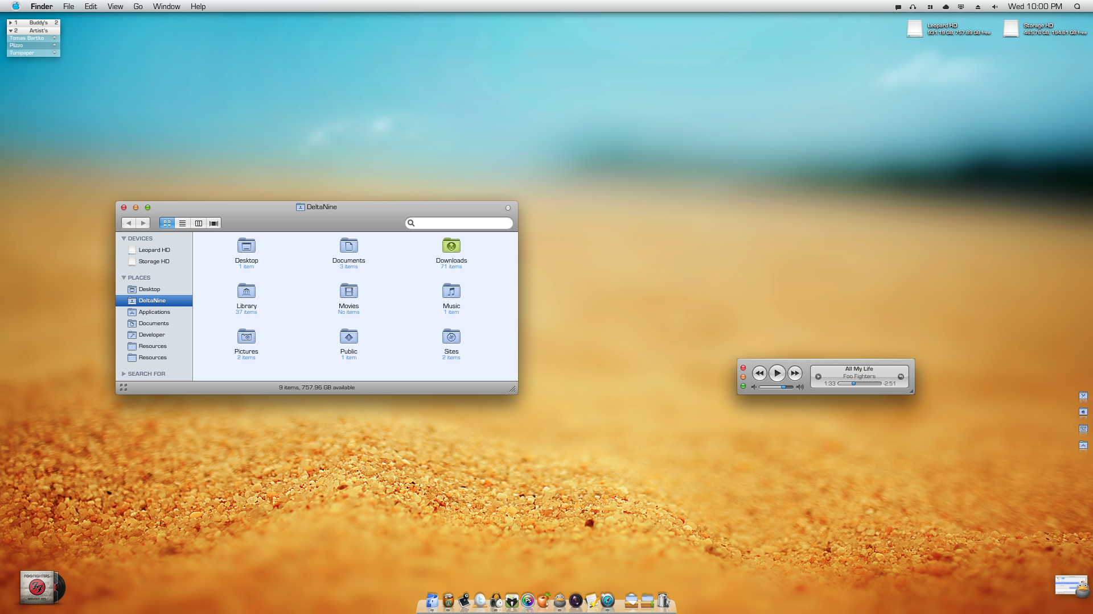
Task: Open the Desktop folder in DeltaNine window
Action: pyautogui.click(x=246, y=246)
